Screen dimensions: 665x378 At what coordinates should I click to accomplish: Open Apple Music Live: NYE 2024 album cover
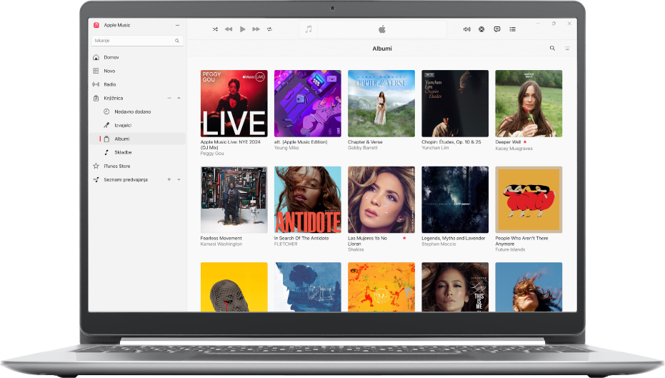(x=234, y=104)
